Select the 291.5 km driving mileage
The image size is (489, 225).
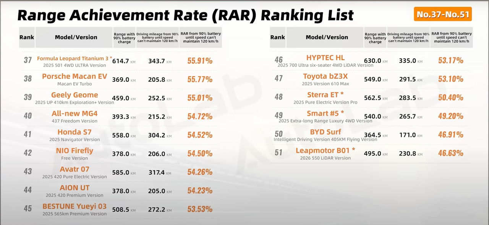[x=408, y=79]
